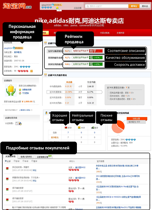The height and width of the screenshot is (210, 152).
Task: Click the 7天退换 return icon
Action: pos(20,93)
